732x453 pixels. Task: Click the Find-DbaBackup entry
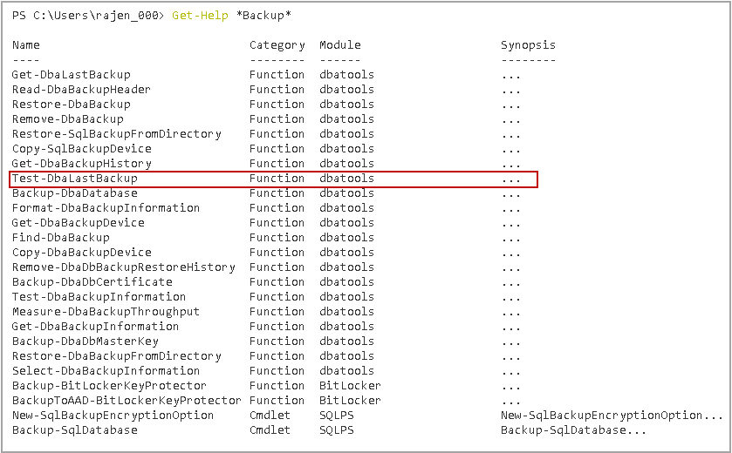pos(60,238)
